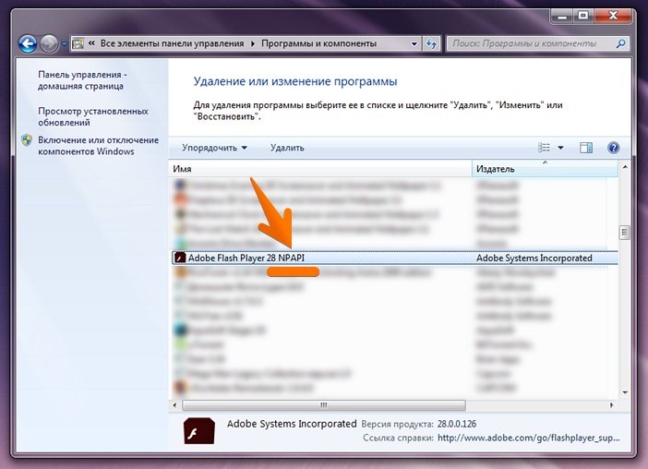
Task: Open the 'Упорядочить' dropdown menu
Action: click(214, 148)
